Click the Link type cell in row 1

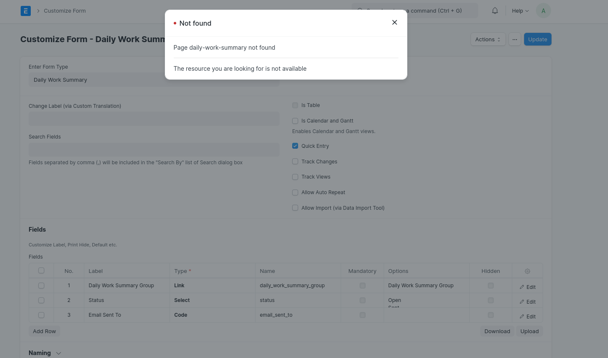tap(213, 286)
